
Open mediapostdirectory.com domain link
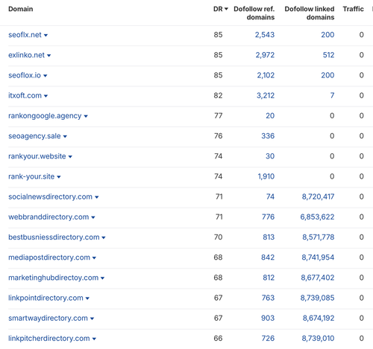pyautogui.click(x=49, y=257)
